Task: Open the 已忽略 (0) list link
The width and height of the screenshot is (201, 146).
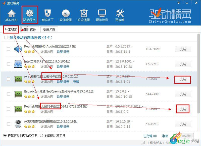Action: 150,136
